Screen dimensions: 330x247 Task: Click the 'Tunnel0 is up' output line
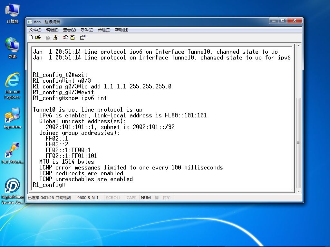[88, 110]
